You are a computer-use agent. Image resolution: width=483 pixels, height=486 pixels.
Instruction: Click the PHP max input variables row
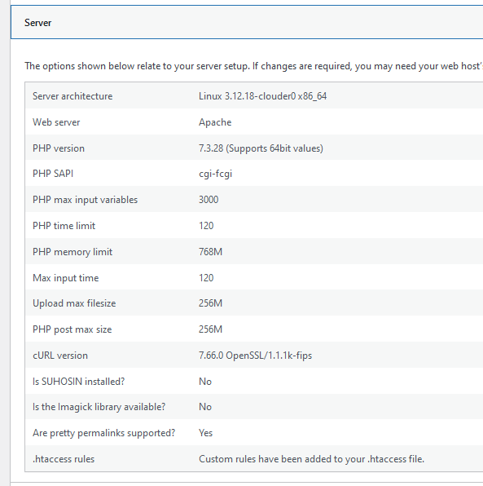tap(254, 199)
